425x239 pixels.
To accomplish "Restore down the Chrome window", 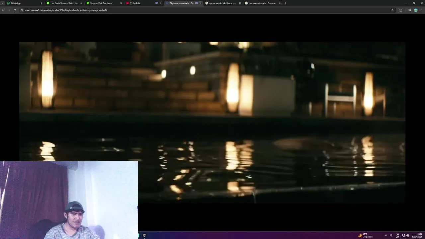I will tap(414, 3).
